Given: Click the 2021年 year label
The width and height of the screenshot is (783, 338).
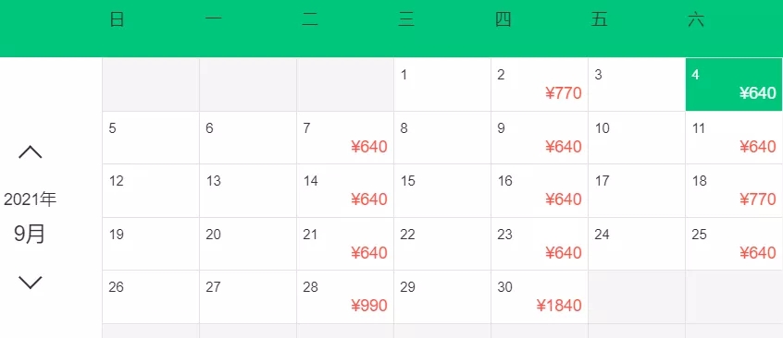Looking at the screenshot, I should click(30, 199).
